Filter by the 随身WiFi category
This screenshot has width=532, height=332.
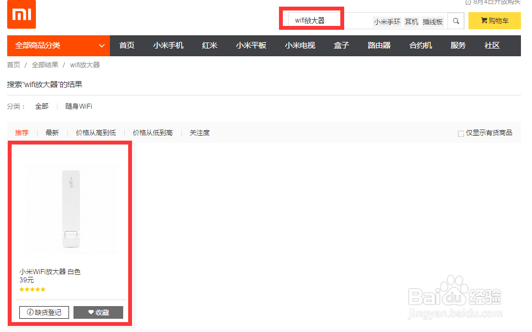(x=78, y=106)
